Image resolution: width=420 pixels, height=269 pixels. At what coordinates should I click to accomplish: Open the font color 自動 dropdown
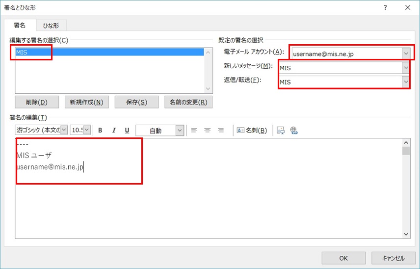click(180, 131)
